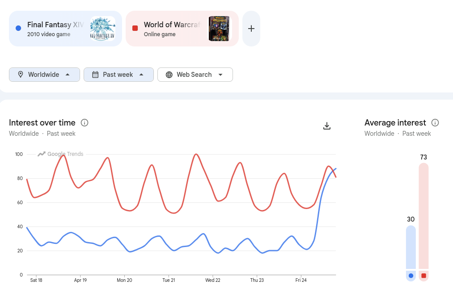Open the Worldwide location dropdown

(44, 75)
